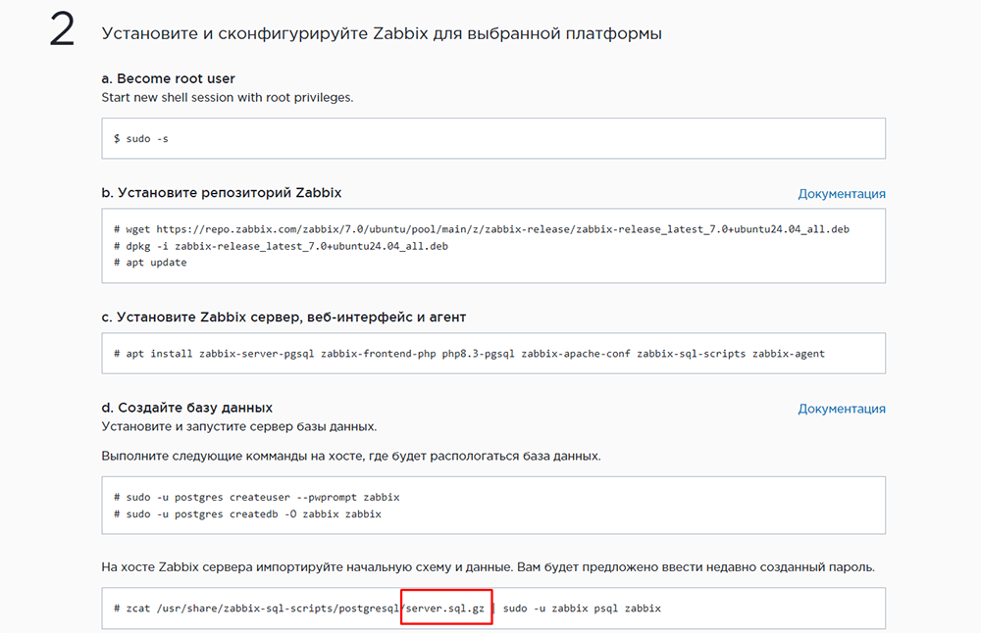This screenshot has width=981, height=633.
Task: Click the 'createdb -O zabbix zabbix' command line
Action: [247, 514]
